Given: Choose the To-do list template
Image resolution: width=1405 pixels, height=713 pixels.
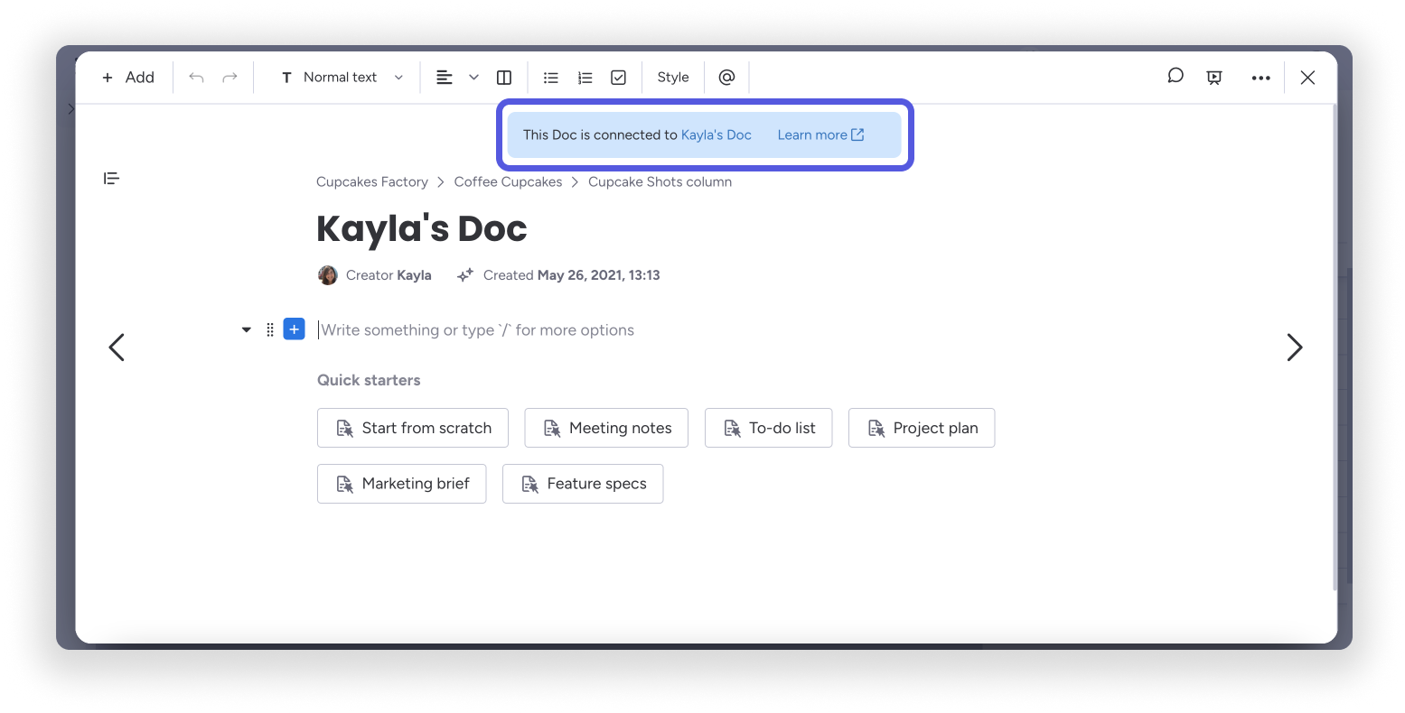Looking at the screenshot, I should [768, 428].
